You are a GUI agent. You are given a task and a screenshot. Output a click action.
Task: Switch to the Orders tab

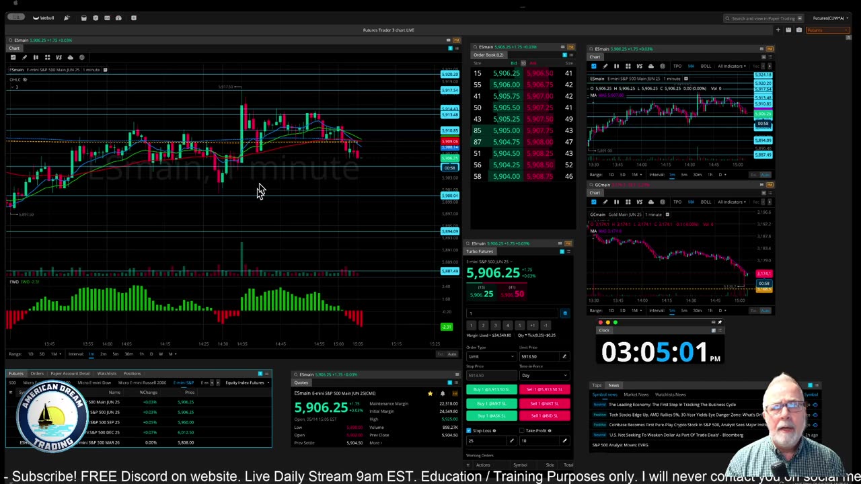[37, 373]
